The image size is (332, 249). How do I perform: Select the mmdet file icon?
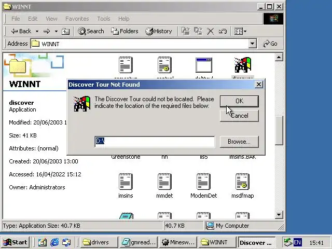[165, 182]
